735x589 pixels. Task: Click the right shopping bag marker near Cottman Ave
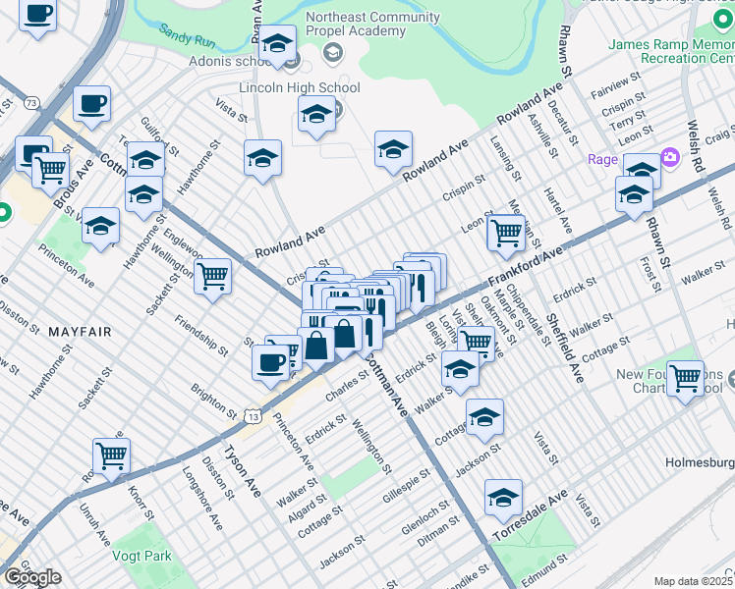click(x=345, y=337)
